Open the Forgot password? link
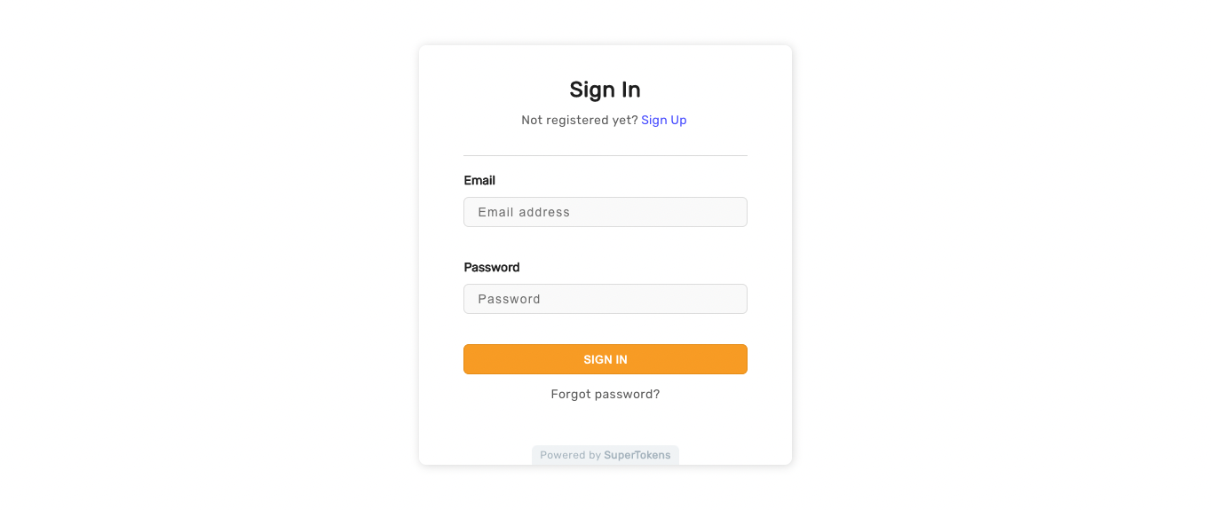1211x510 pixels. (x=605, y=394)
